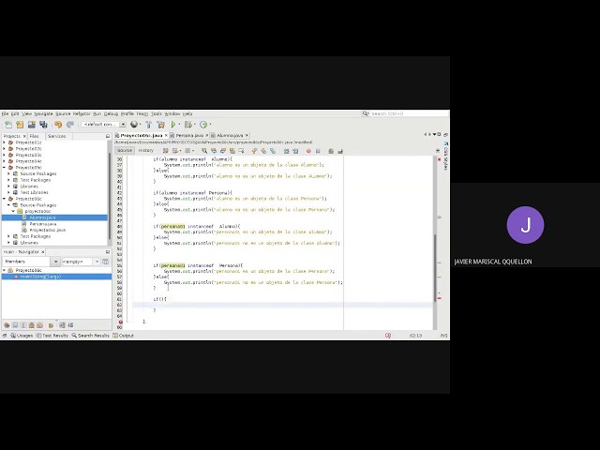
Task: Open the Debug menu
Action: point(111,113)
